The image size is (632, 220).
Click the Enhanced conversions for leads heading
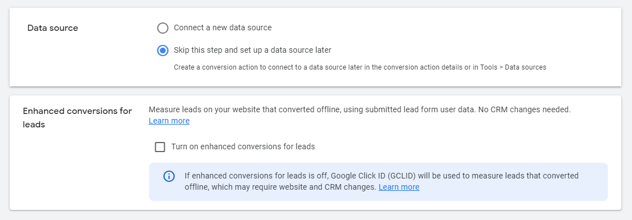pos(78,118)
